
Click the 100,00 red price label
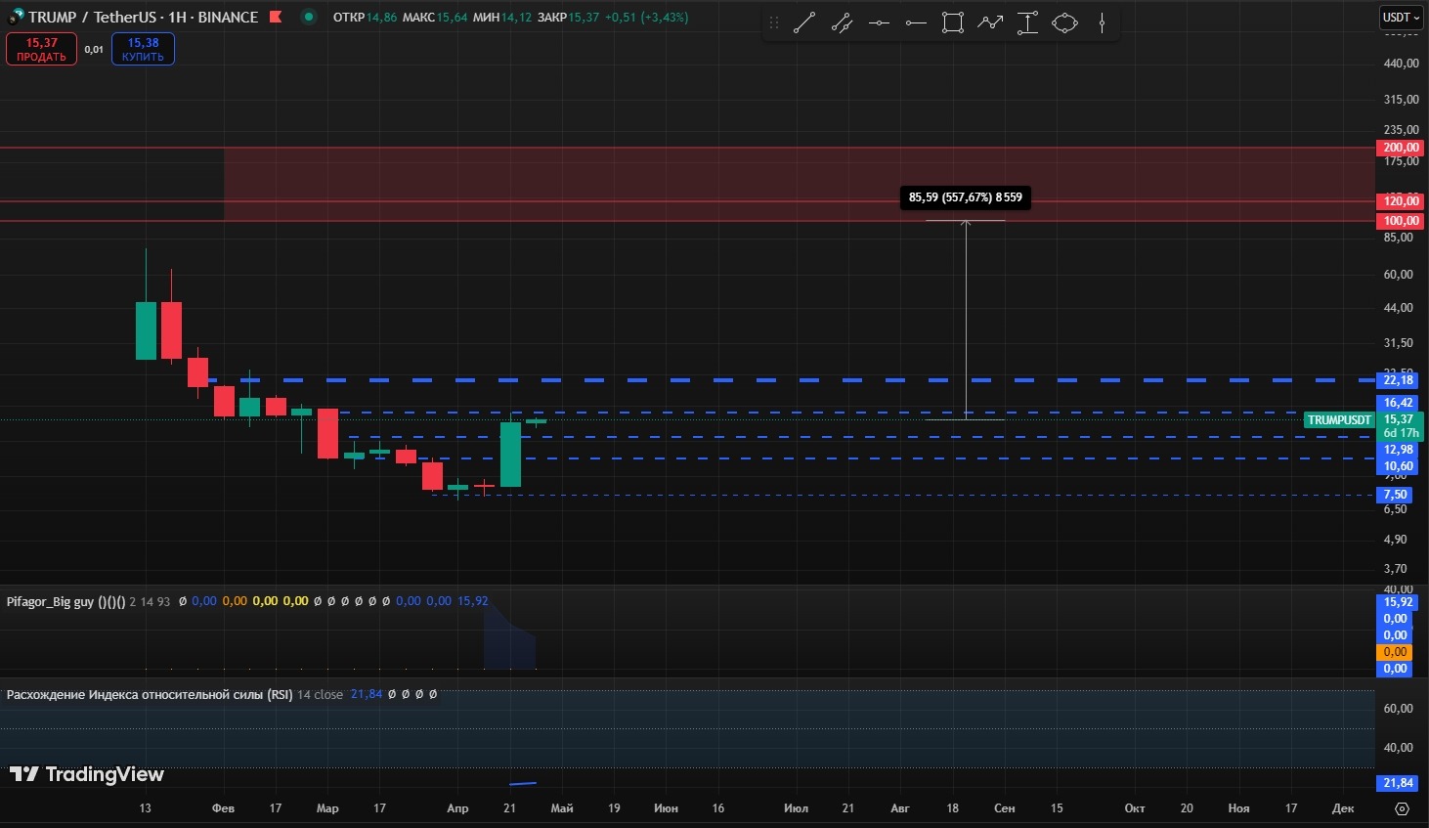click(1401, 221)
